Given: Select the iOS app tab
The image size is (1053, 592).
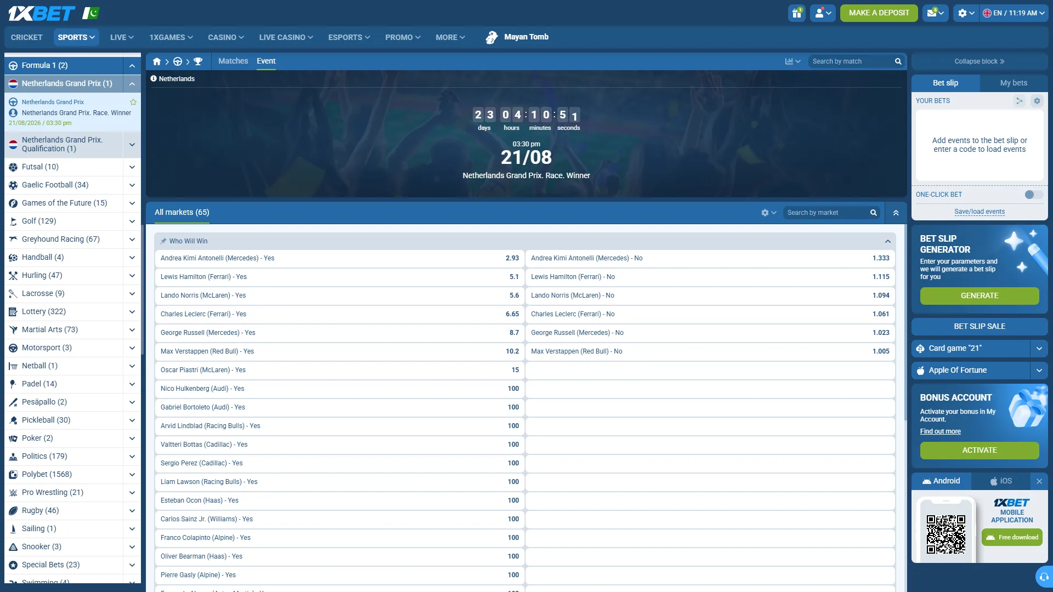Looking at the screenshot, I should (1001, 481).
